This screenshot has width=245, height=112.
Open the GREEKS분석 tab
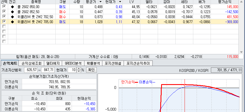pyautogui.click(x=73, y=63)
